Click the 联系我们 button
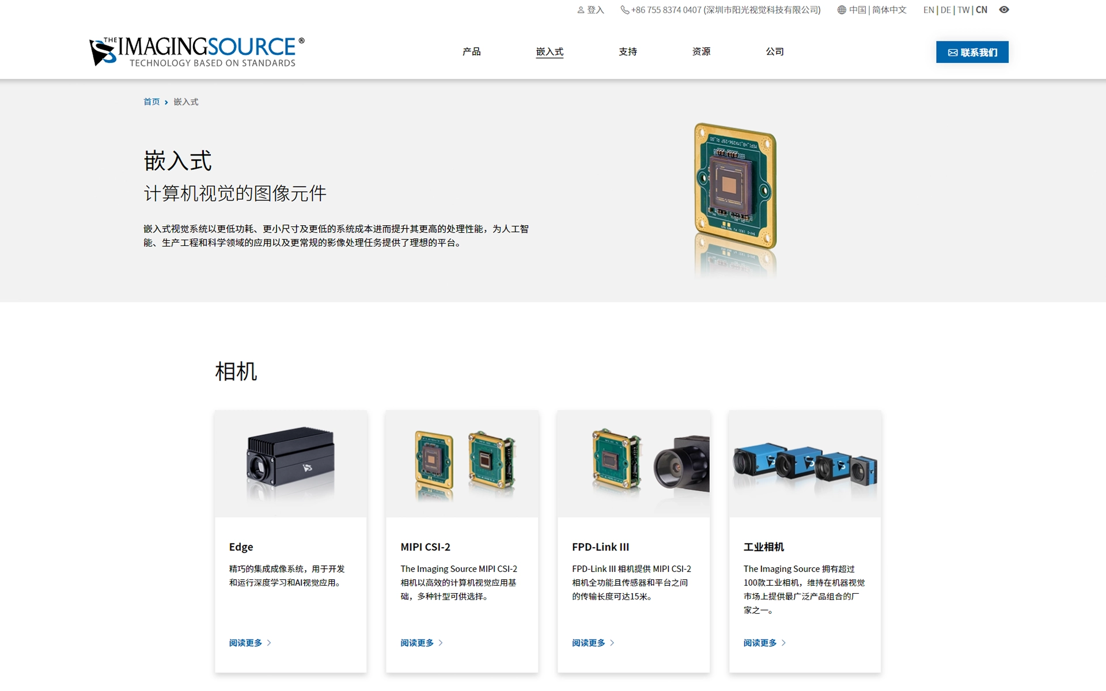 972,52
